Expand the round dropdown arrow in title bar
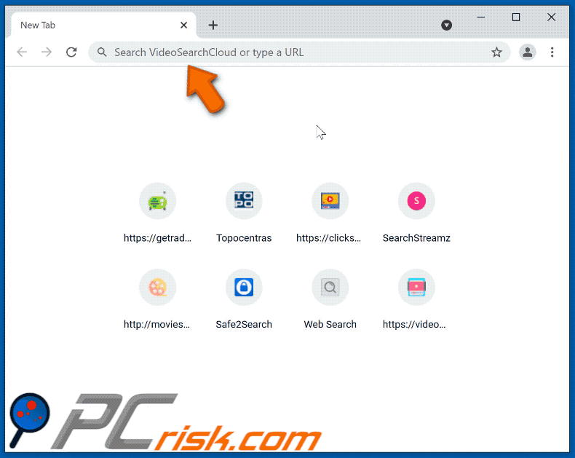The height and width of the screenshot is (458, 575). (446, 25)
